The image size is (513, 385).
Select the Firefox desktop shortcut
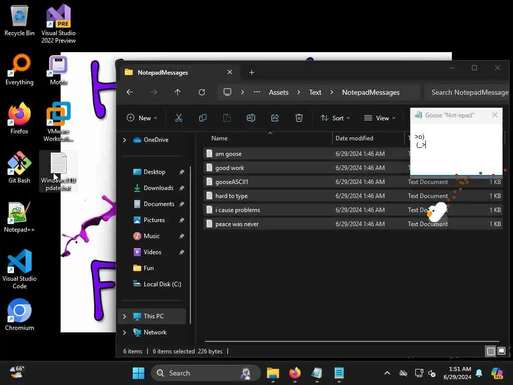[20, 118]
